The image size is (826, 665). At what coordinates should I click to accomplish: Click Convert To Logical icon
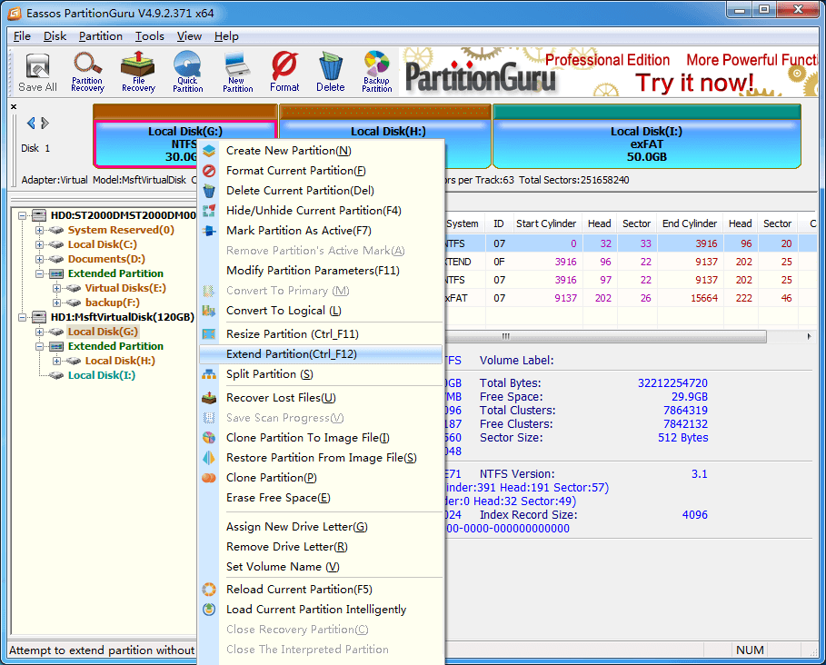click(x=209, y=311)
